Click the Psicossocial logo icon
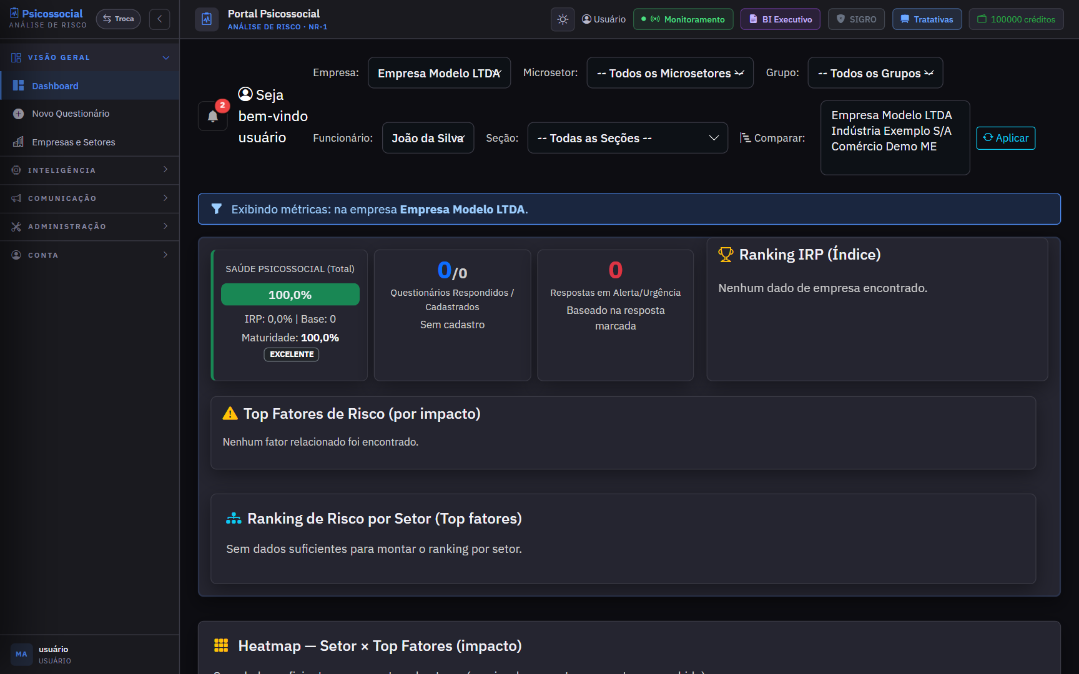The image size is (1079, 674). 14,13
